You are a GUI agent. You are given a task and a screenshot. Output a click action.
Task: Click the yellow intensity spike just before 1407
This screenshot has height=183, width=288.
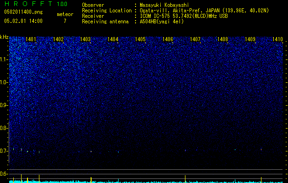[185, 179]
